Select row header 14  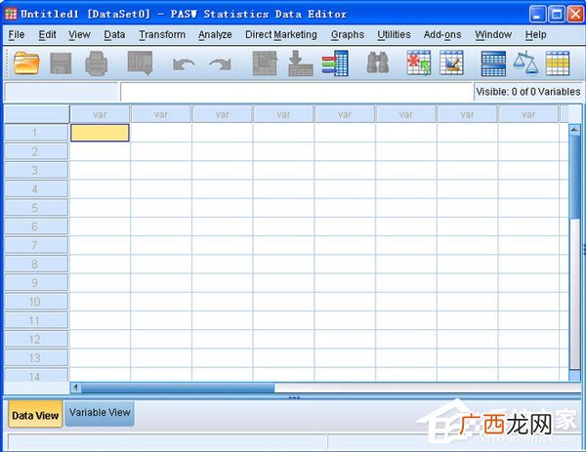(36, 376)
